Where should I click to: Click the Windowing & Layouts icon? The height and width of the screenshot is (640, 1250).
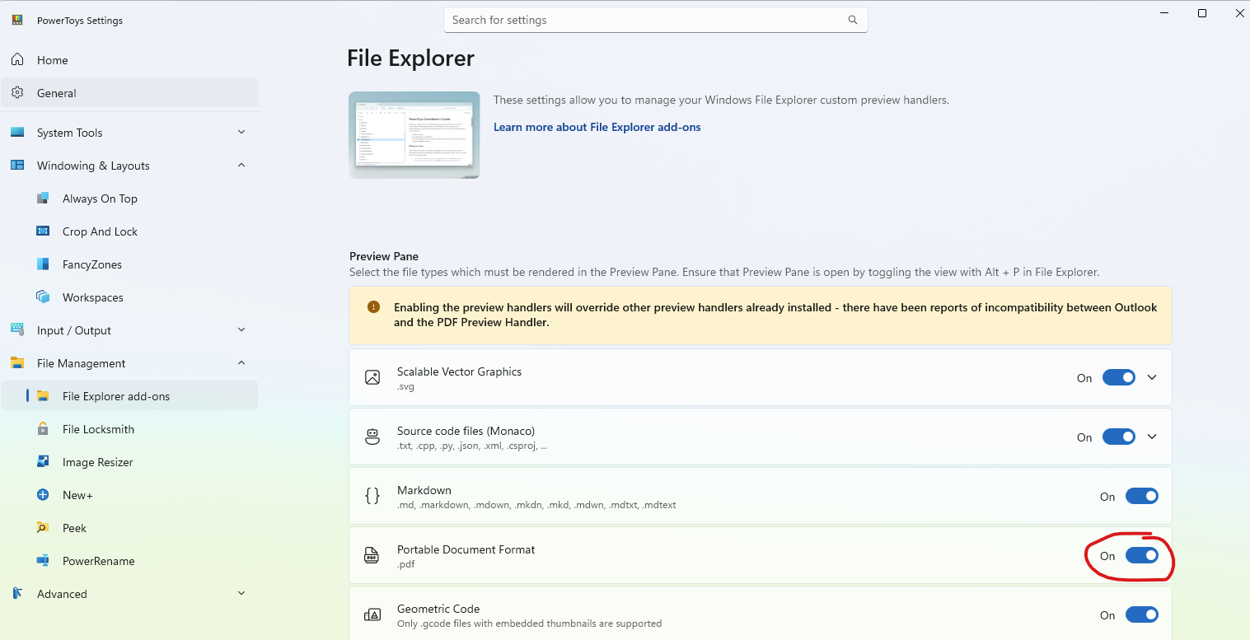17,166
